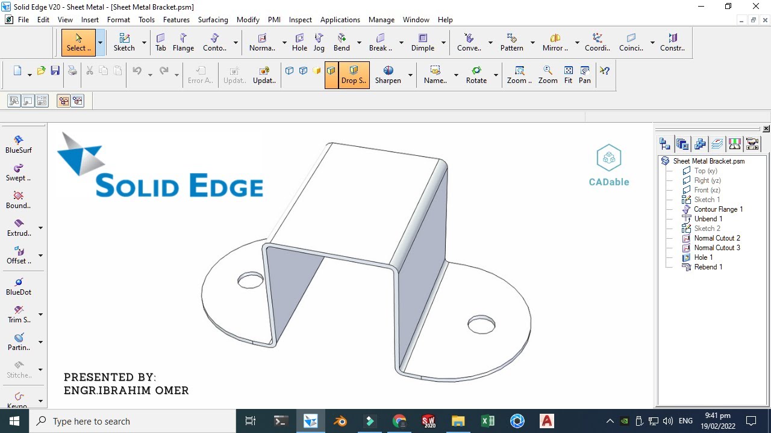Expand the Contour Flange dropdown arrow

coord(236,43)
